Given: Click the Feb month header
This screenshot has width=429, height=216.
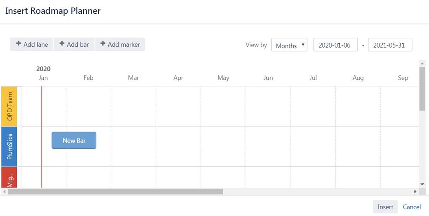Looking at the screenshot, I should click(x=88, y=78).
